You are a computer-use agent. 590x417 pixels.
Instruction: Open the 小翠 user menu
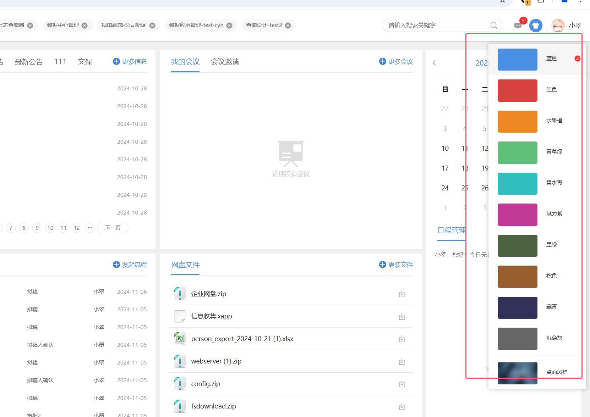pos(575,26)
